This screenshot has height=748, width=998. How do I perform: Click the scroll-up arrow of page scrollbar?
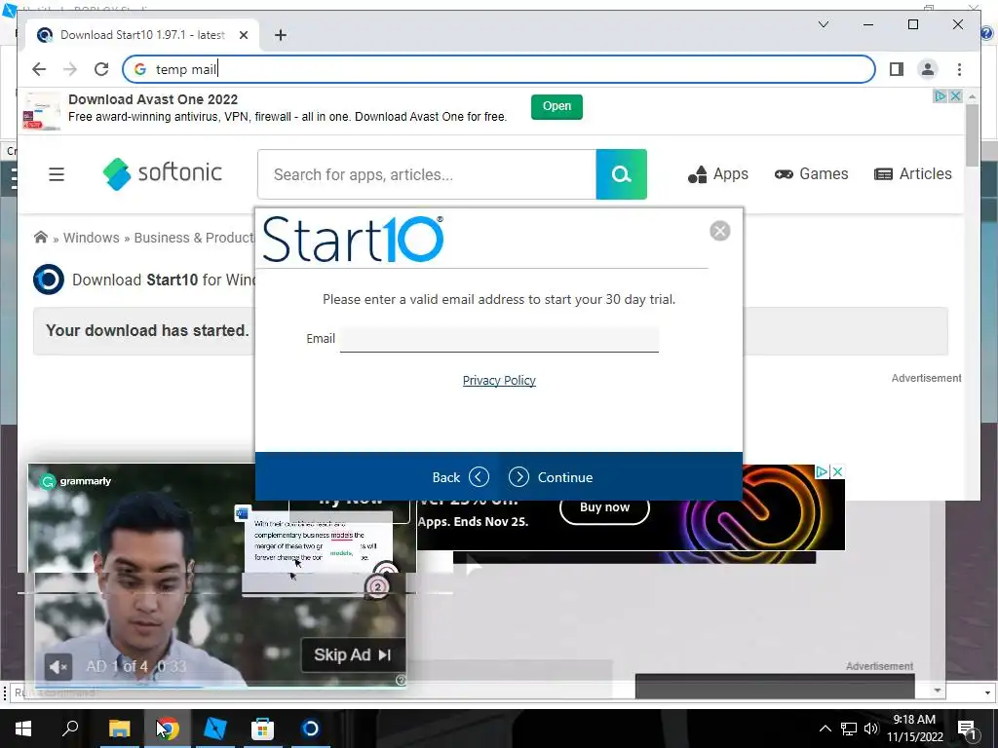click(x=972, y=96)
